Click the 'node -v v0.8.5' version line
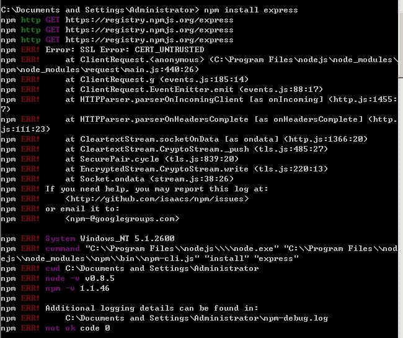403x338 pixels. tap(80, 278)
